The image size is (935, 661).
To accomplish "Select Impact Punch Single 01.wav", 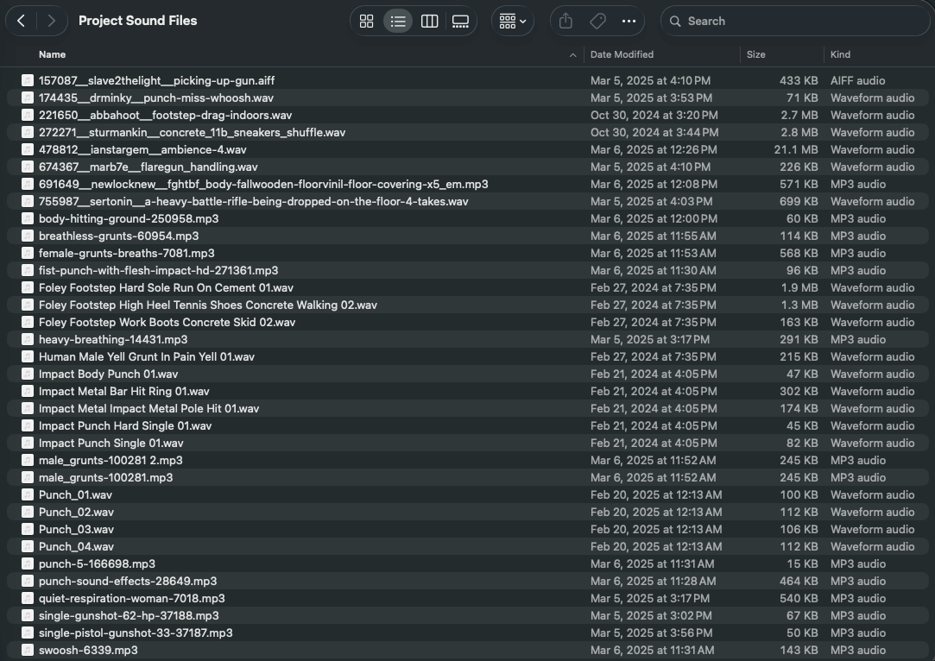I will click(x=111, y=444).
